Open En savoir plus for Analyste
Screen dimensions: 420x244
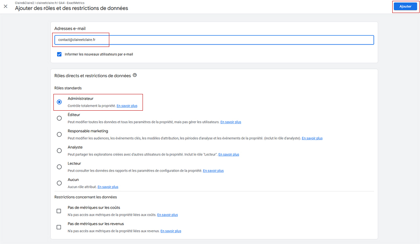click(x=228, y=154)
